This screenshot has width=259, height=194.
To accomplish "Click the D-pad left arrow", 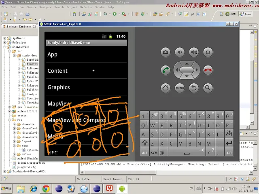I will [177, 70].
